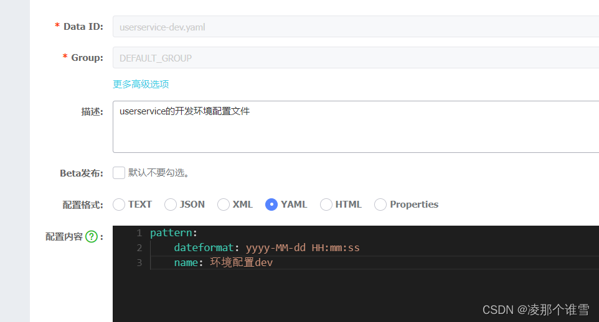Screen dimensions: 599x322
Task: Click the 默认不要勾选 checkbox label text
Action: [159, 173]
